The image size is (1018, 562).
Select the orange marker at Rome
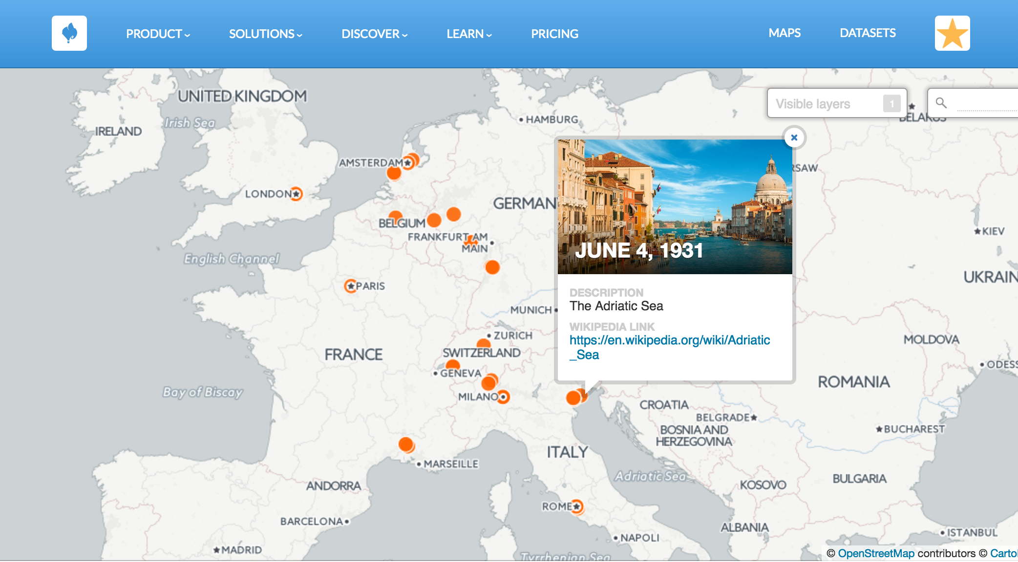point(577,507)
